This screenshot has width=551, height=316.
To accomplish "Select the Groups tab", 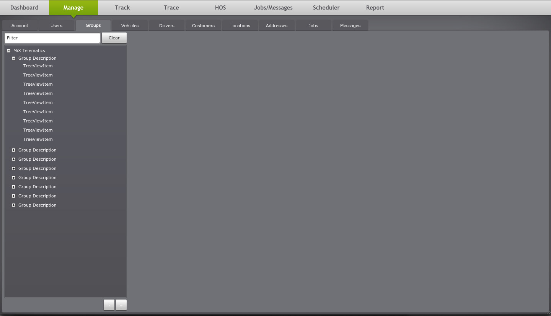I will [x=93, y=25].
